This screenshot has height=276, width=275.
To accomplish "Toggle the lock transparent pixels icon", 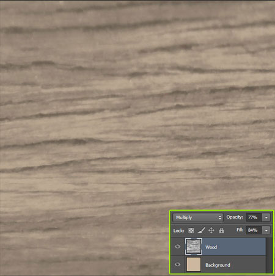I will (x=191, y=230).
